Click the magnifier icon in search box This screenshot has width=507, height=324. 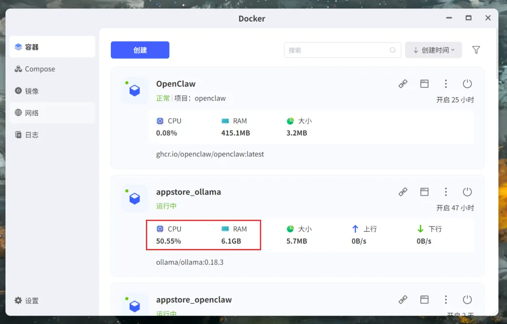tap(392, 50)
